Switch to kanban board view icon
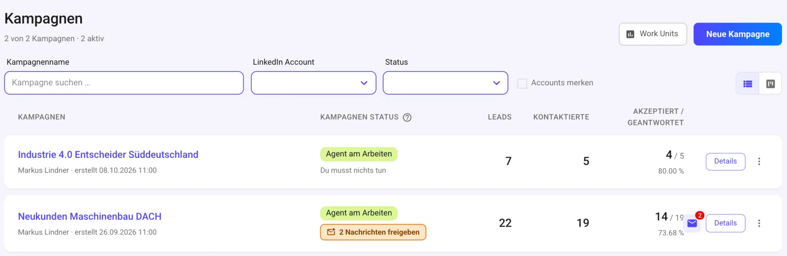This screenshot has width=787, height=256. pos(770,83)
